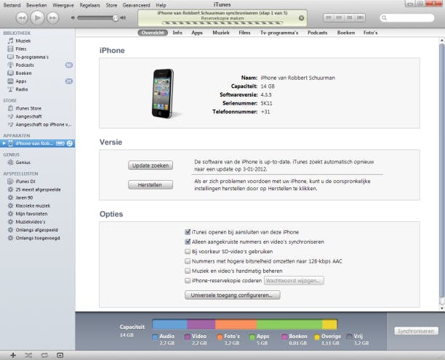Click the Next track button
Viewport: 445px width, 360px height.
(52, 18)
